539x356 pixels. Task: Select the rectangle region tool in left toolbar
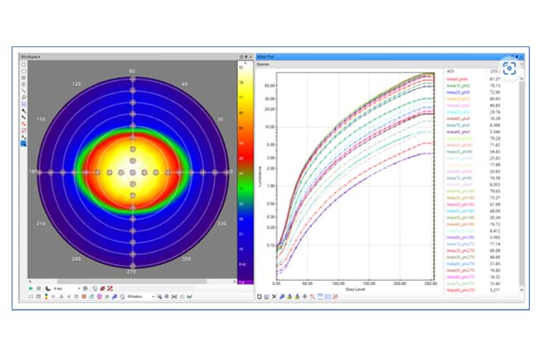(x=23, y=65)
